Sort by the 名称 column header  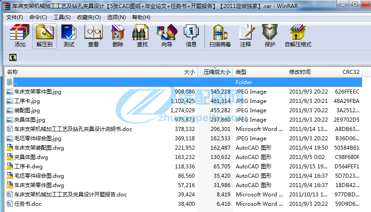coord(83,72)
